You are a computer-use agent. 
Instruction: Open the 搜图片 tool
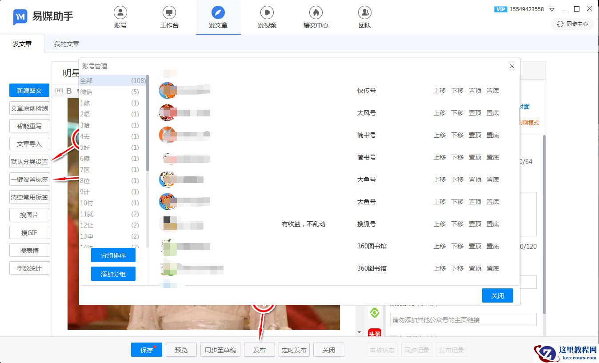29,215
